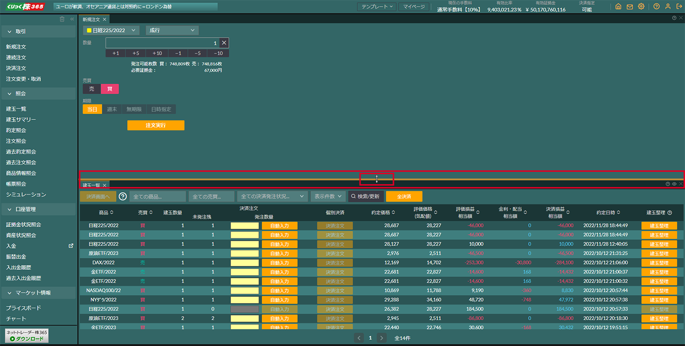Viewport: 685px width, 346px height.
Task: Open the 成行 order type dropdown
Action: [172, 30]
